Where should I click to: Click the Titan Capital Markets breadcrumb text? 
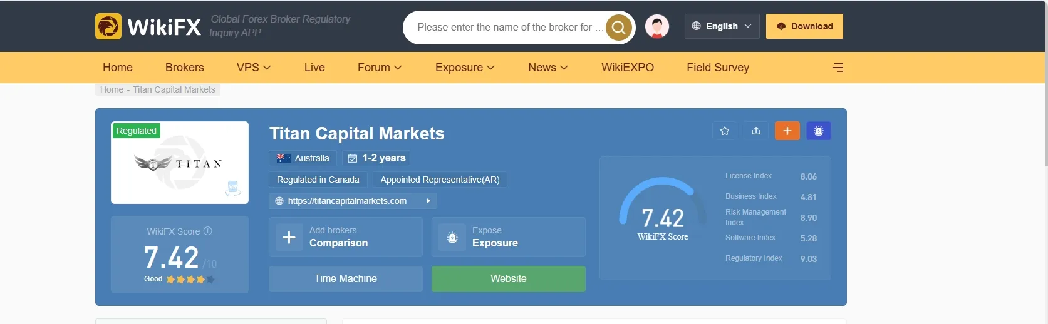tap(174, 89)
